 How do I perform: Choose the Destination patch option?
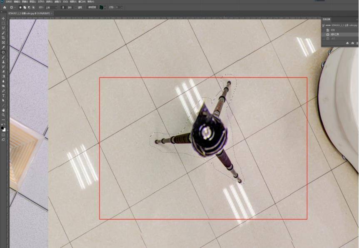pyautogui.click(x=69, y=7)
